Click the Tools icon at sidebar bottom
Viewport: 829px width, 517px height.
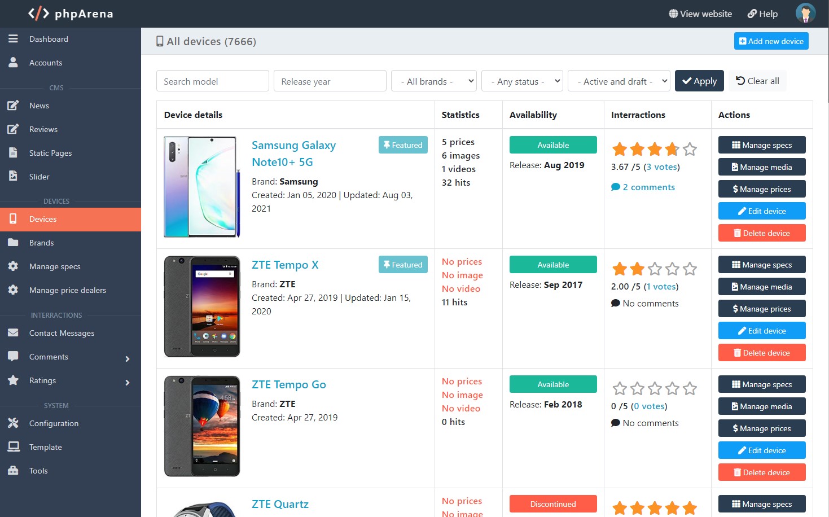click(x=12, y=470)
